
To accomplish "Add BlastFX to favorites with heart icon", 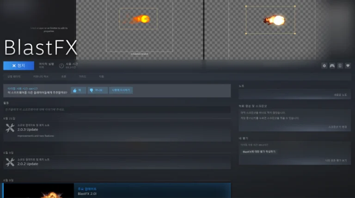I will pyautogui.click(x=348, y=66).
